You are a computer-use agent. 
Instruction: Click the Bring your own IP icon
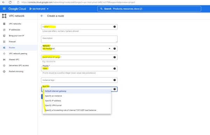4,36
